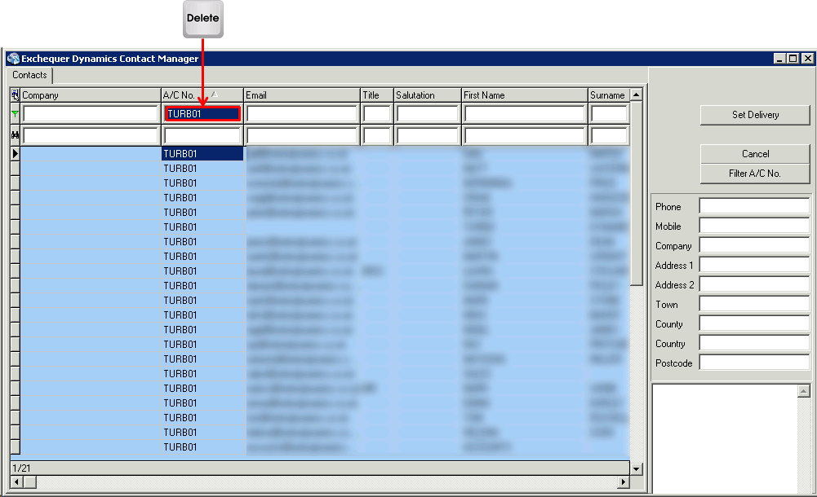Minimize the Contact Manager window

click(x=779, y=58)
